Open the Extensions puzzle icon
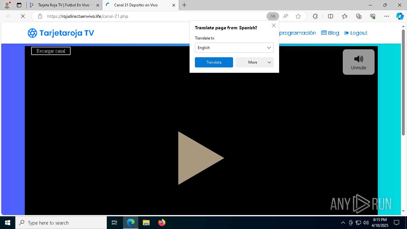This screenshot has width=407, height=229. coord(315,16)
